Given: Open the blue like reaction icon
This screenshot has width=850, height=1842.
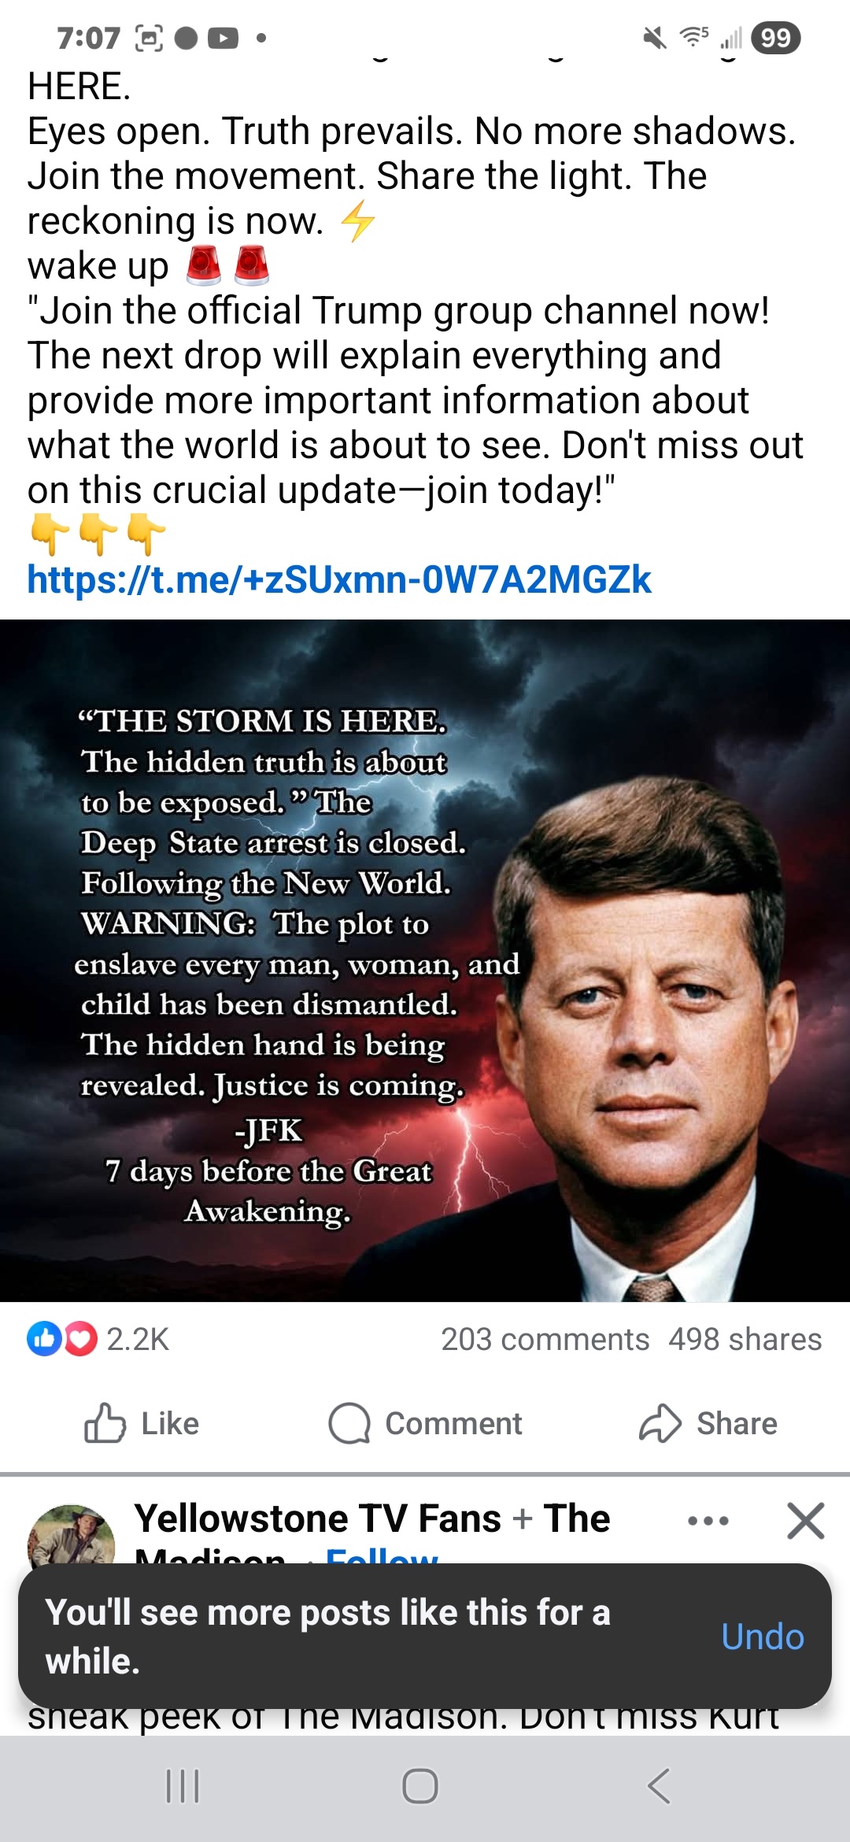Looking at the screenshot, I should (x=44, y=1339).
